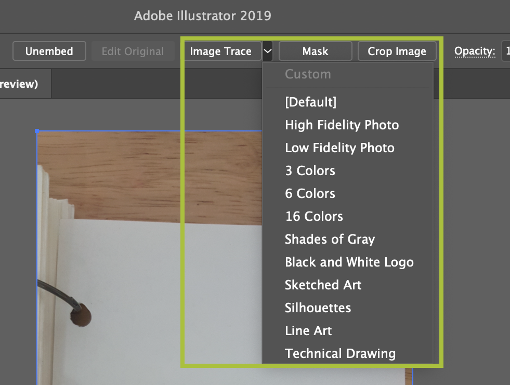The width and height of the screenshot is (510, 385).
Task: Select the [Default] trace preset
Action: click(x=347, y=102)
